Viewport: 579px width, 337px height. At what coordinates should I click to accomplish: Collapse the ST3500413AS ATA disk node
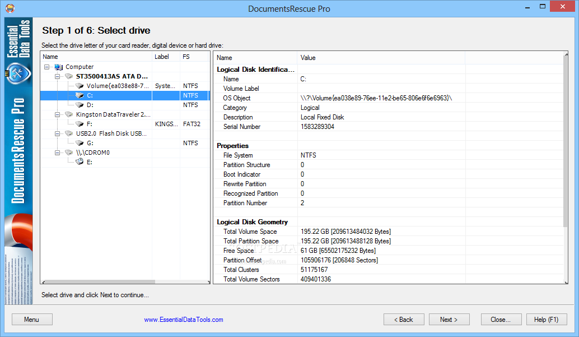[x=57, y=77]
